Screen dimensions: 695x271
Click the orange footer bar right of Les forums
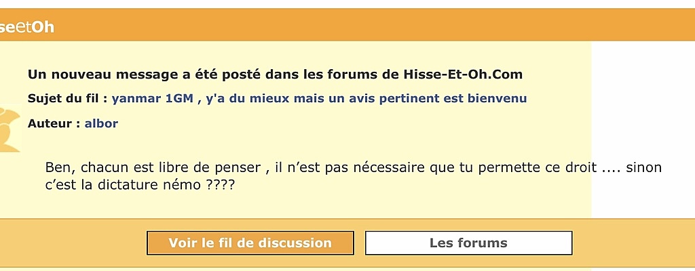coord(634,243)
